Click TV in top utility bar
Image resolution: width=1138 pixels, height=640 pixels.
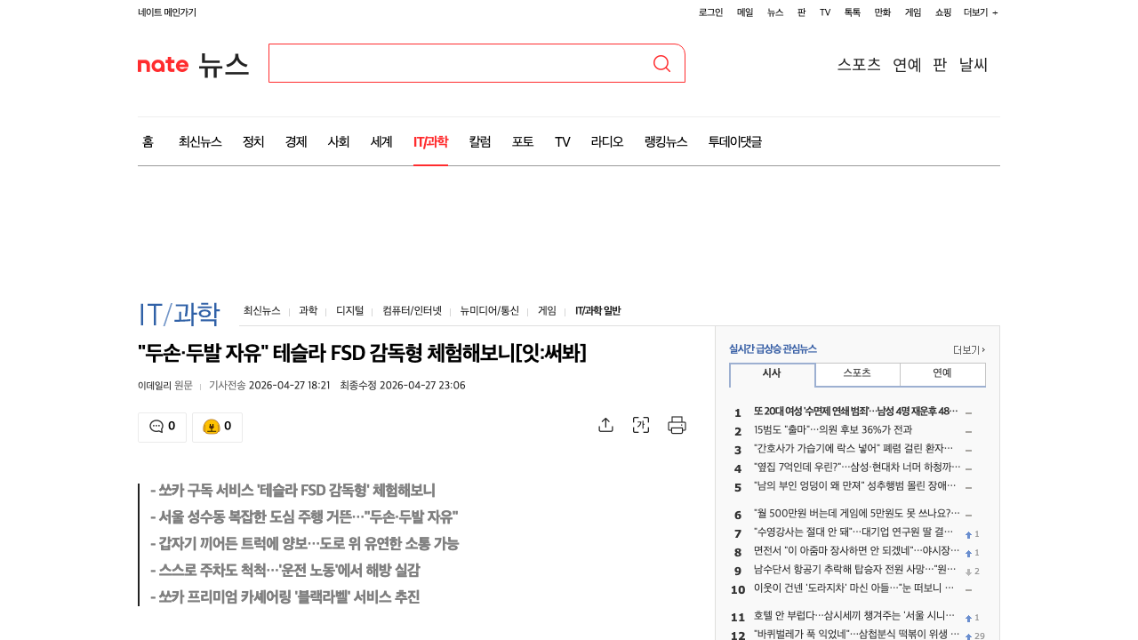(x=825, y=12)
